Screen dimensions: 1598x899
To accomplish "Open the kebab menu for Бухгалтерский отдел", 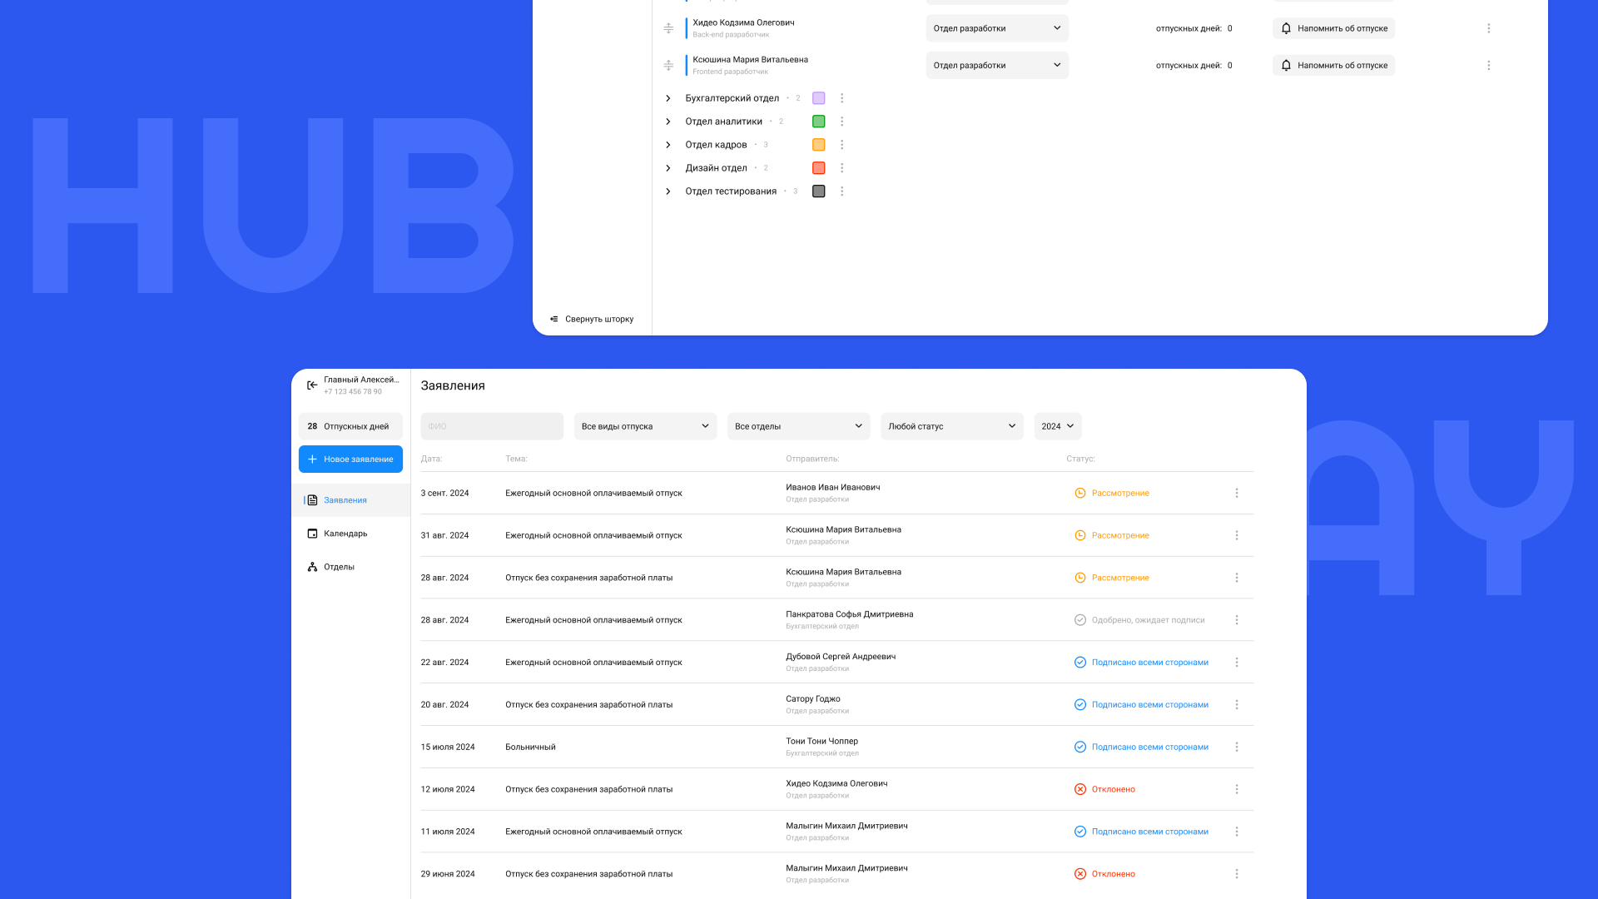I will pos(841,98).
